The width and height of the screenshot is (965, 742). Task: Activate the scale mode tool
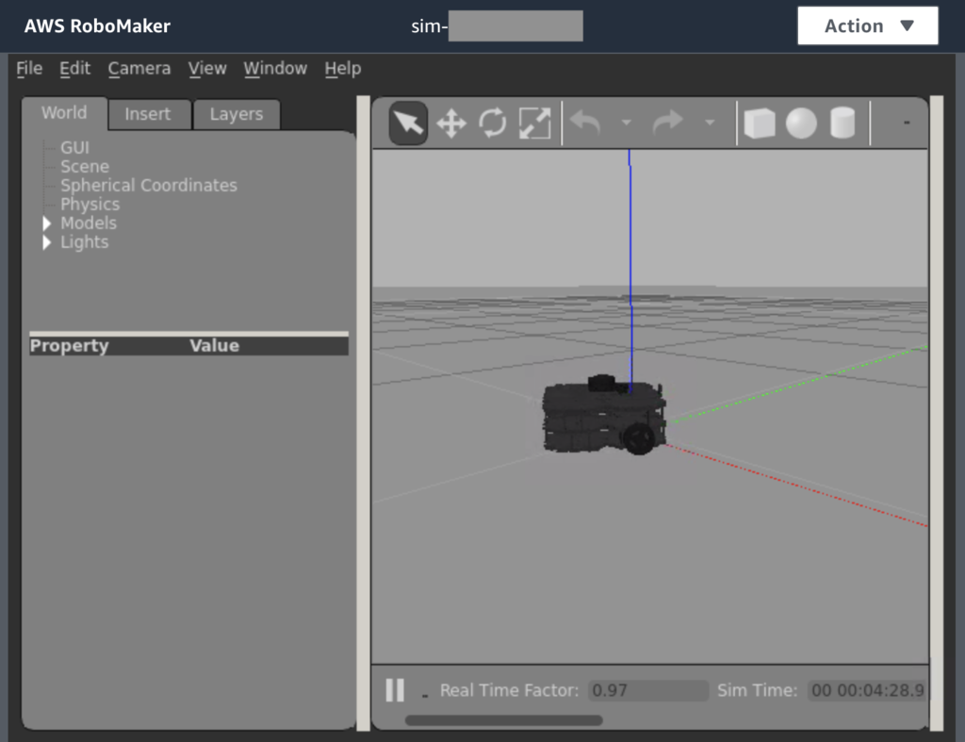[534, 124]
